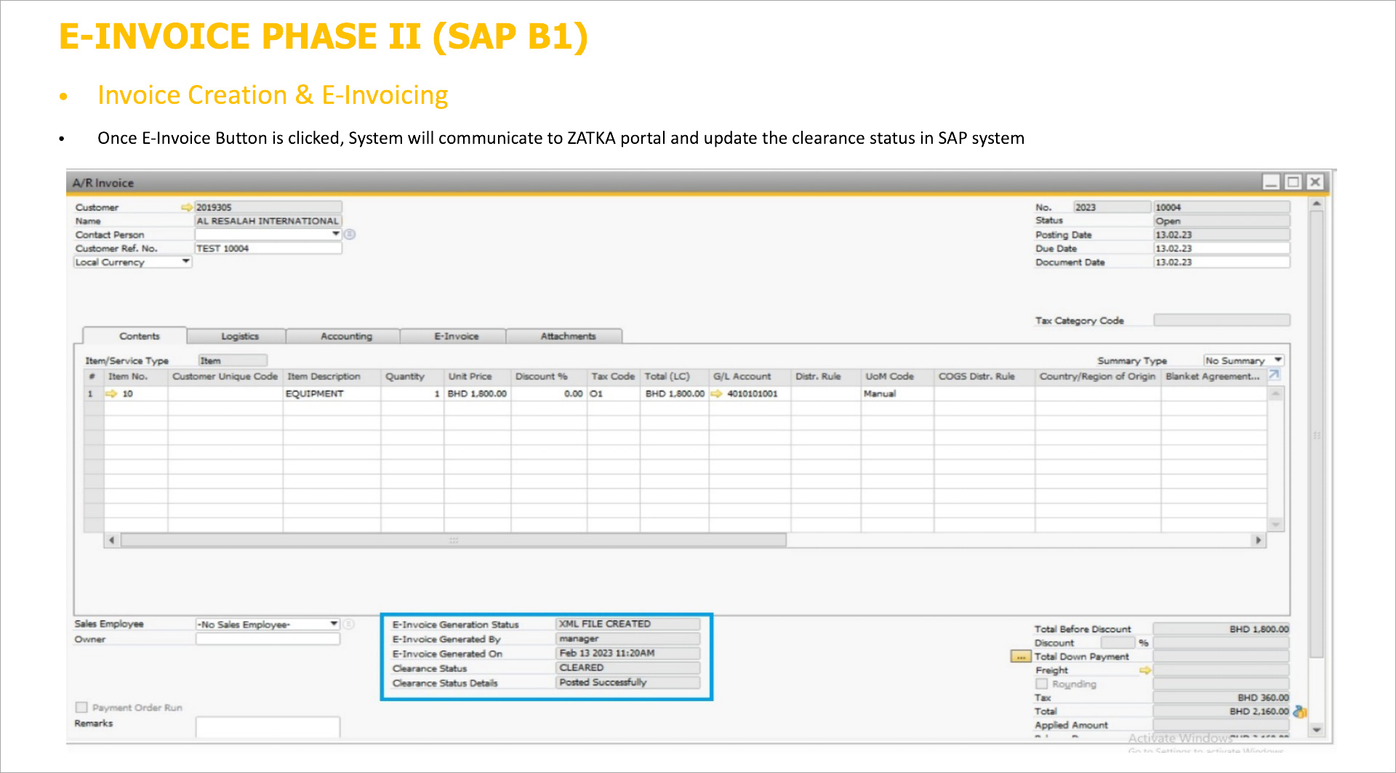Image resolution: width=1396 pixels, height=773 pixels.
Task: Click G/L Account 4010101001 link arrow
Action: pyautogui.click(x=716, y=394)
